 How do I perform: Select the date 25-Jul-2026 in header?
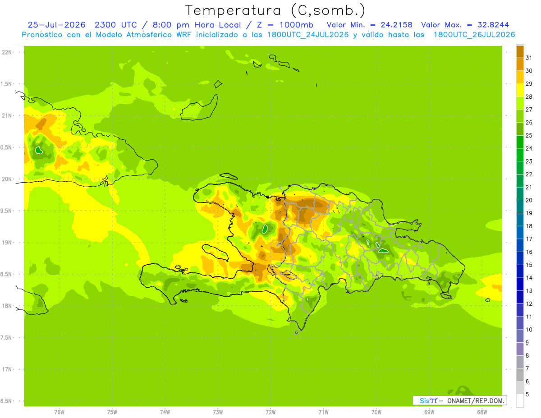[x=56, y=25]
